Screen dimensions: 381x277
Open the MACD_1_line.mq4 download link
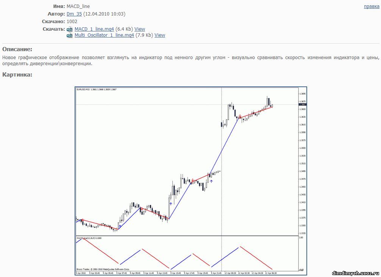pyautogui.click(x=94, y=29)
